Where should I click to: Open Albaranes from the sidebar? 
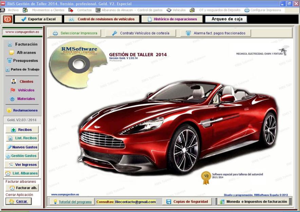[x=26, y=52]
